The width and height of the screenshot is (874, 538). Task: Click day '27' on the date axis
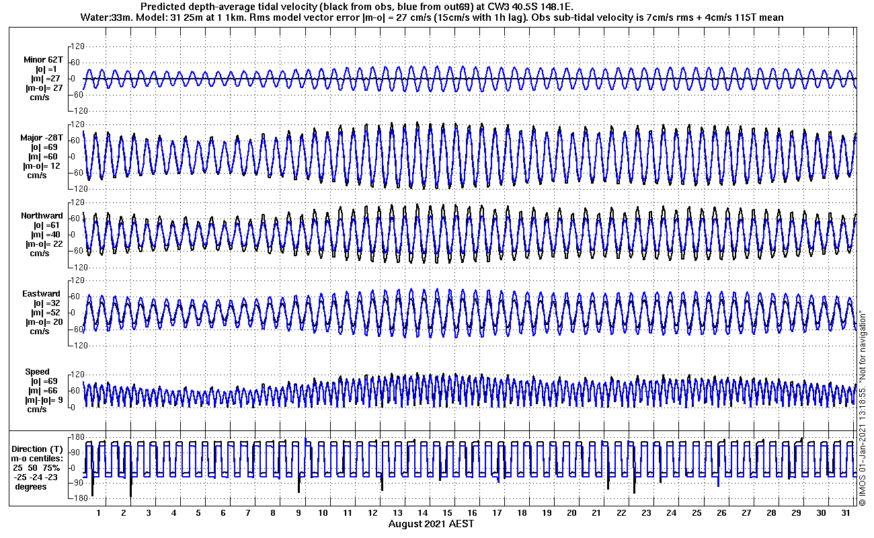pyautogui.click(x=745, y=512)
